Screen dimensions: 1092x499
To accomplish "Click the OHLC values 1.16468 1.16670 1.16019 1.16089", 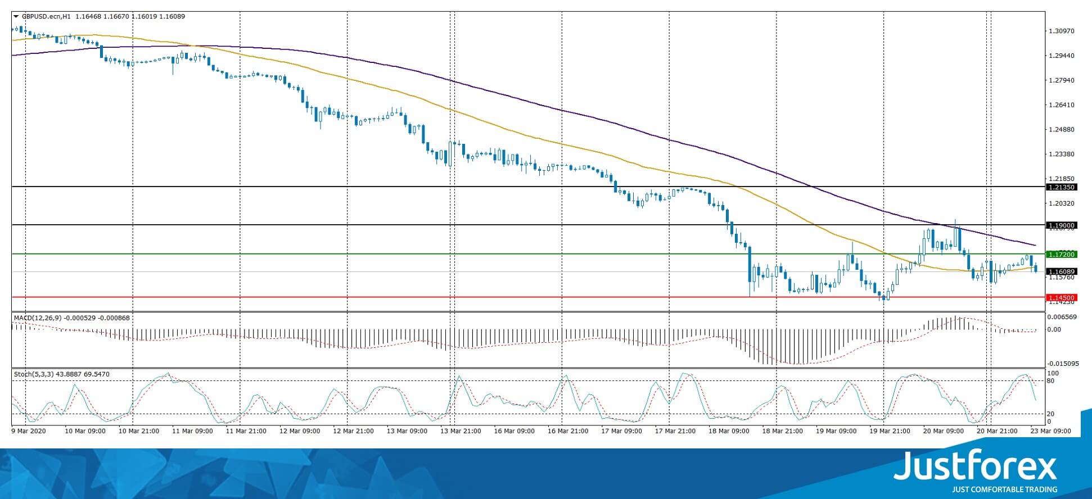I will tap(130, 16).
